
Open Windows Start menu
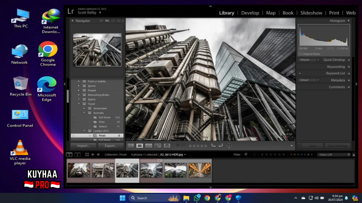tap(122, 198)
